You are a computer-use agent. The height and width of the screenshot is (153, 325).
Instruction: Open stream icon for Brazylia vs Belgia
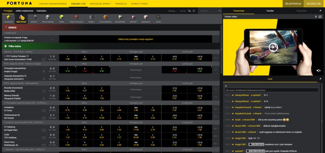tap(43, 91)
